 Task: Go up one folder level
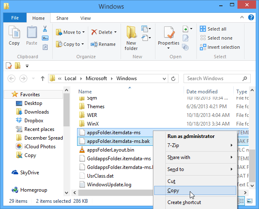(43, 78)
